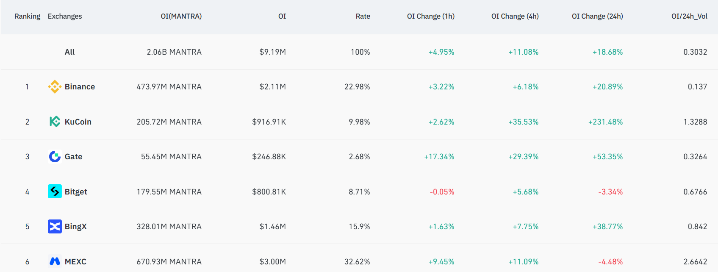Click 179.55M MANTRA in Bitget row
The image size is (718, 272).
click(x=169, y=192)
